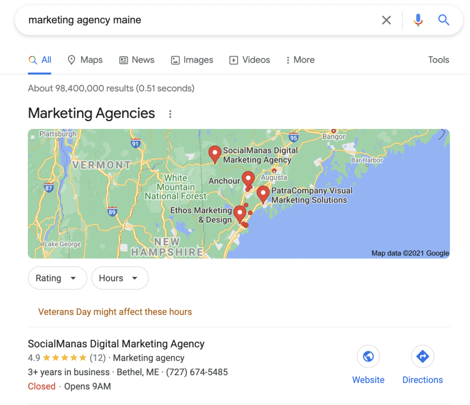Clear the search query with the X icon
The width and height of the screenshot is (470, 405).
[x=386, y=20]
